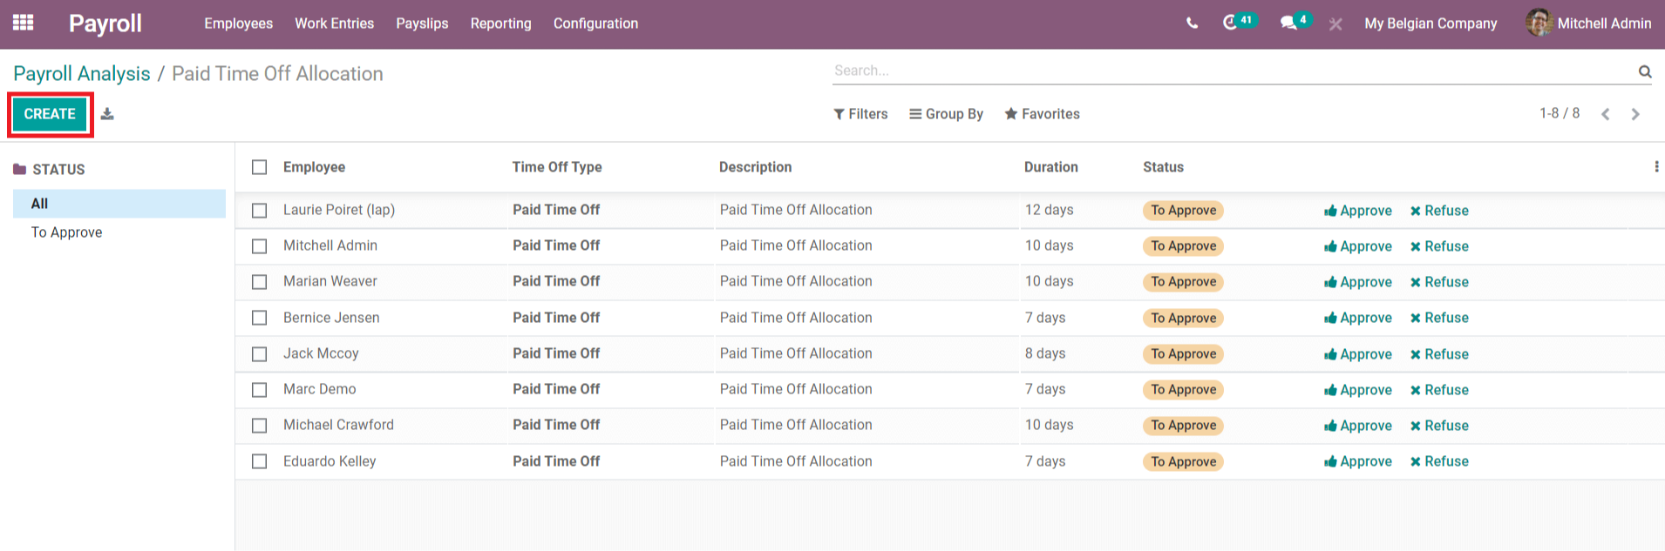
Task: Click the download export icon beside Create
Action: pyautogui.click(x=107, y=114)
